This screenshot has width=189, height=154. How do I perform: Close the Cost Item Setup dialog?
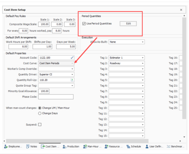(x=181, y=10)
